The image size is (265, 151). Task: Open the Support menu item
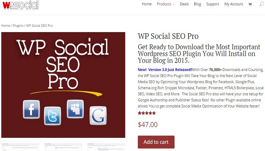click(x=213, y=4)
